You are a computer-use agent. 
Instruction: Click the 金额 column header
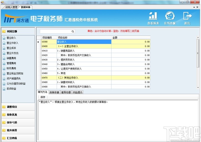point(131,38)
